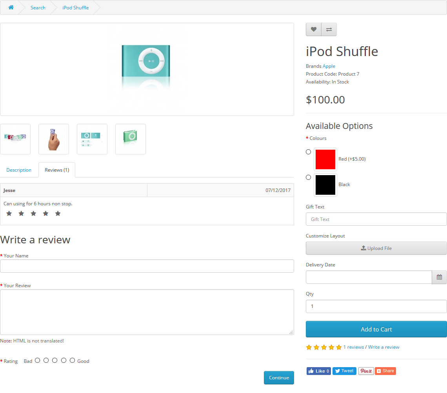View thumbnail of hand holding iPod
Screen dimensions: 447x393
(54, 139)
